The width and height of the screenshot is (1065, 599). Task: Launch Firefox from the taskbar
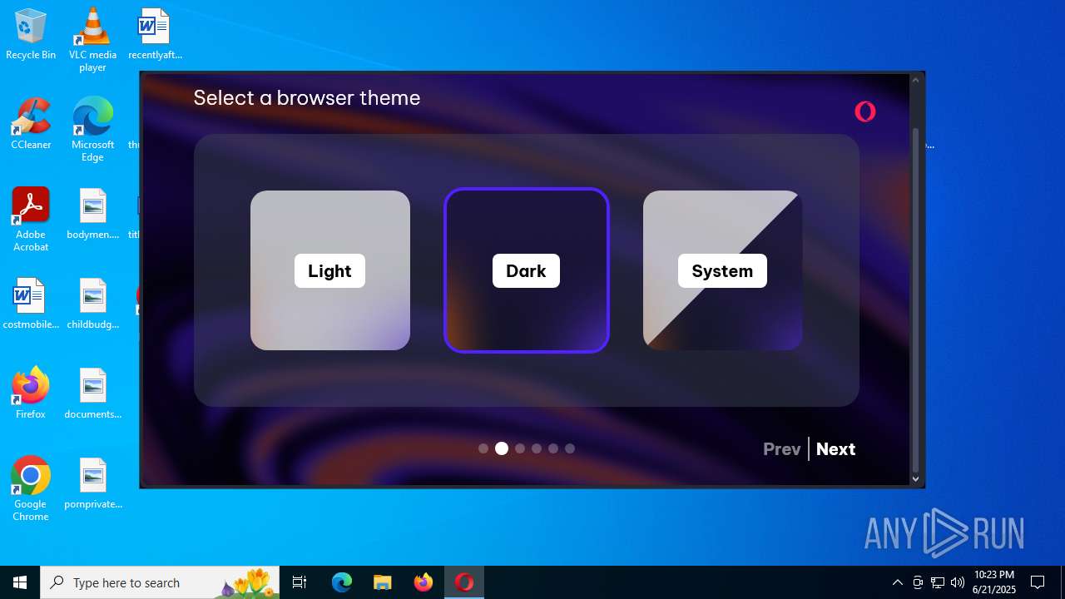tap(424, 582)
